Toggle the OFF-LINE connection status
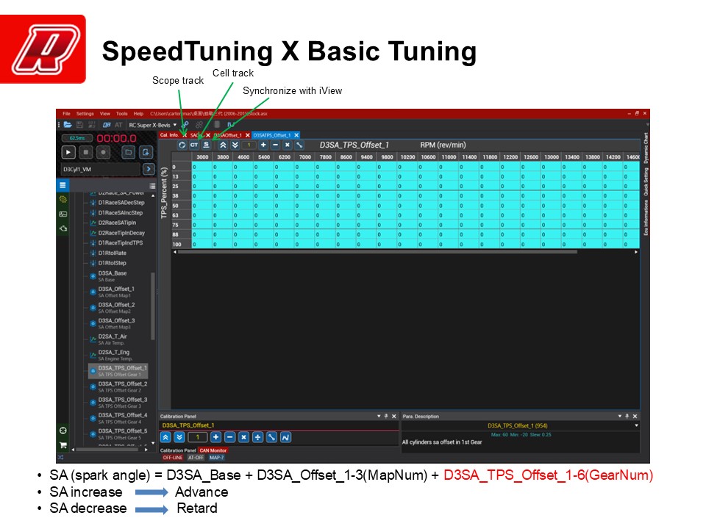 172,457
